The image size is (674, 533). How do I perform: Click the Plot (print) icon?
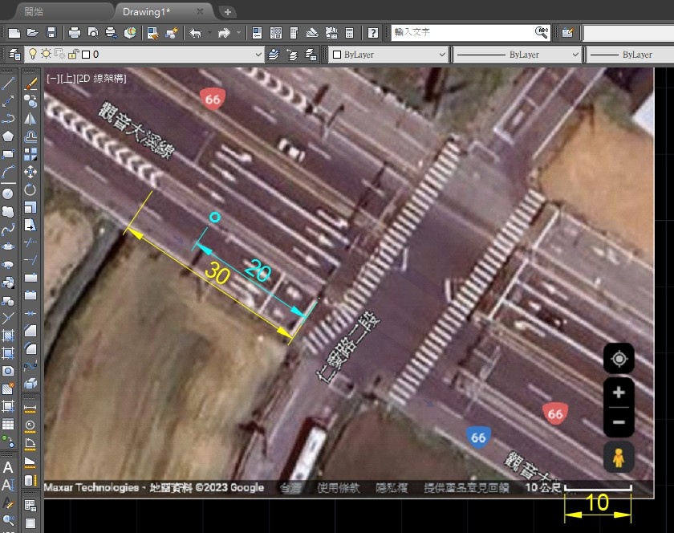(75, 33)
